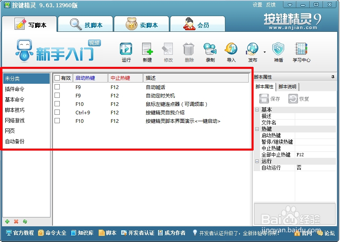The height and width of the screenshot is (242, 340).
Task: Select the 插件命令 category
Action: point(27,89)
